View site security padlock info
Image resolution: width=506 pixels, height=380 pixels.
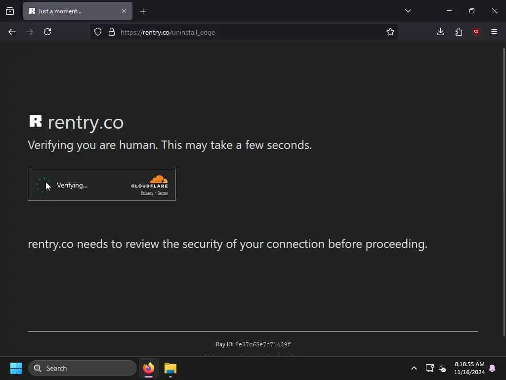click(x=112, y=32)
